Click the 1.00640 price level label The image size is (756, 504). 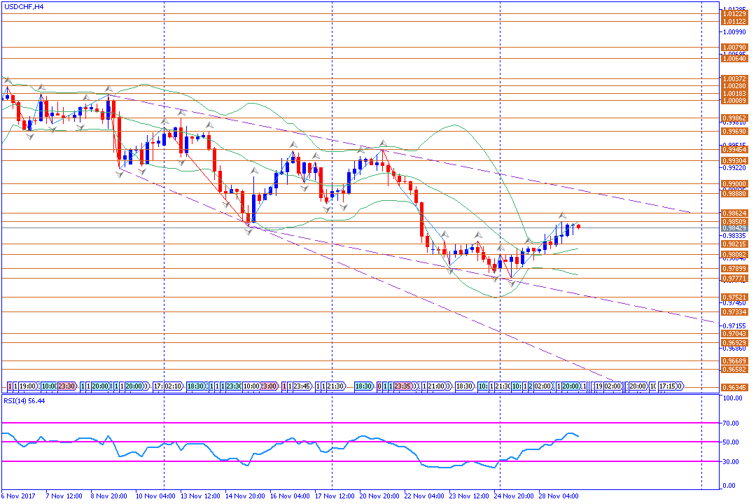coord(734,59)
